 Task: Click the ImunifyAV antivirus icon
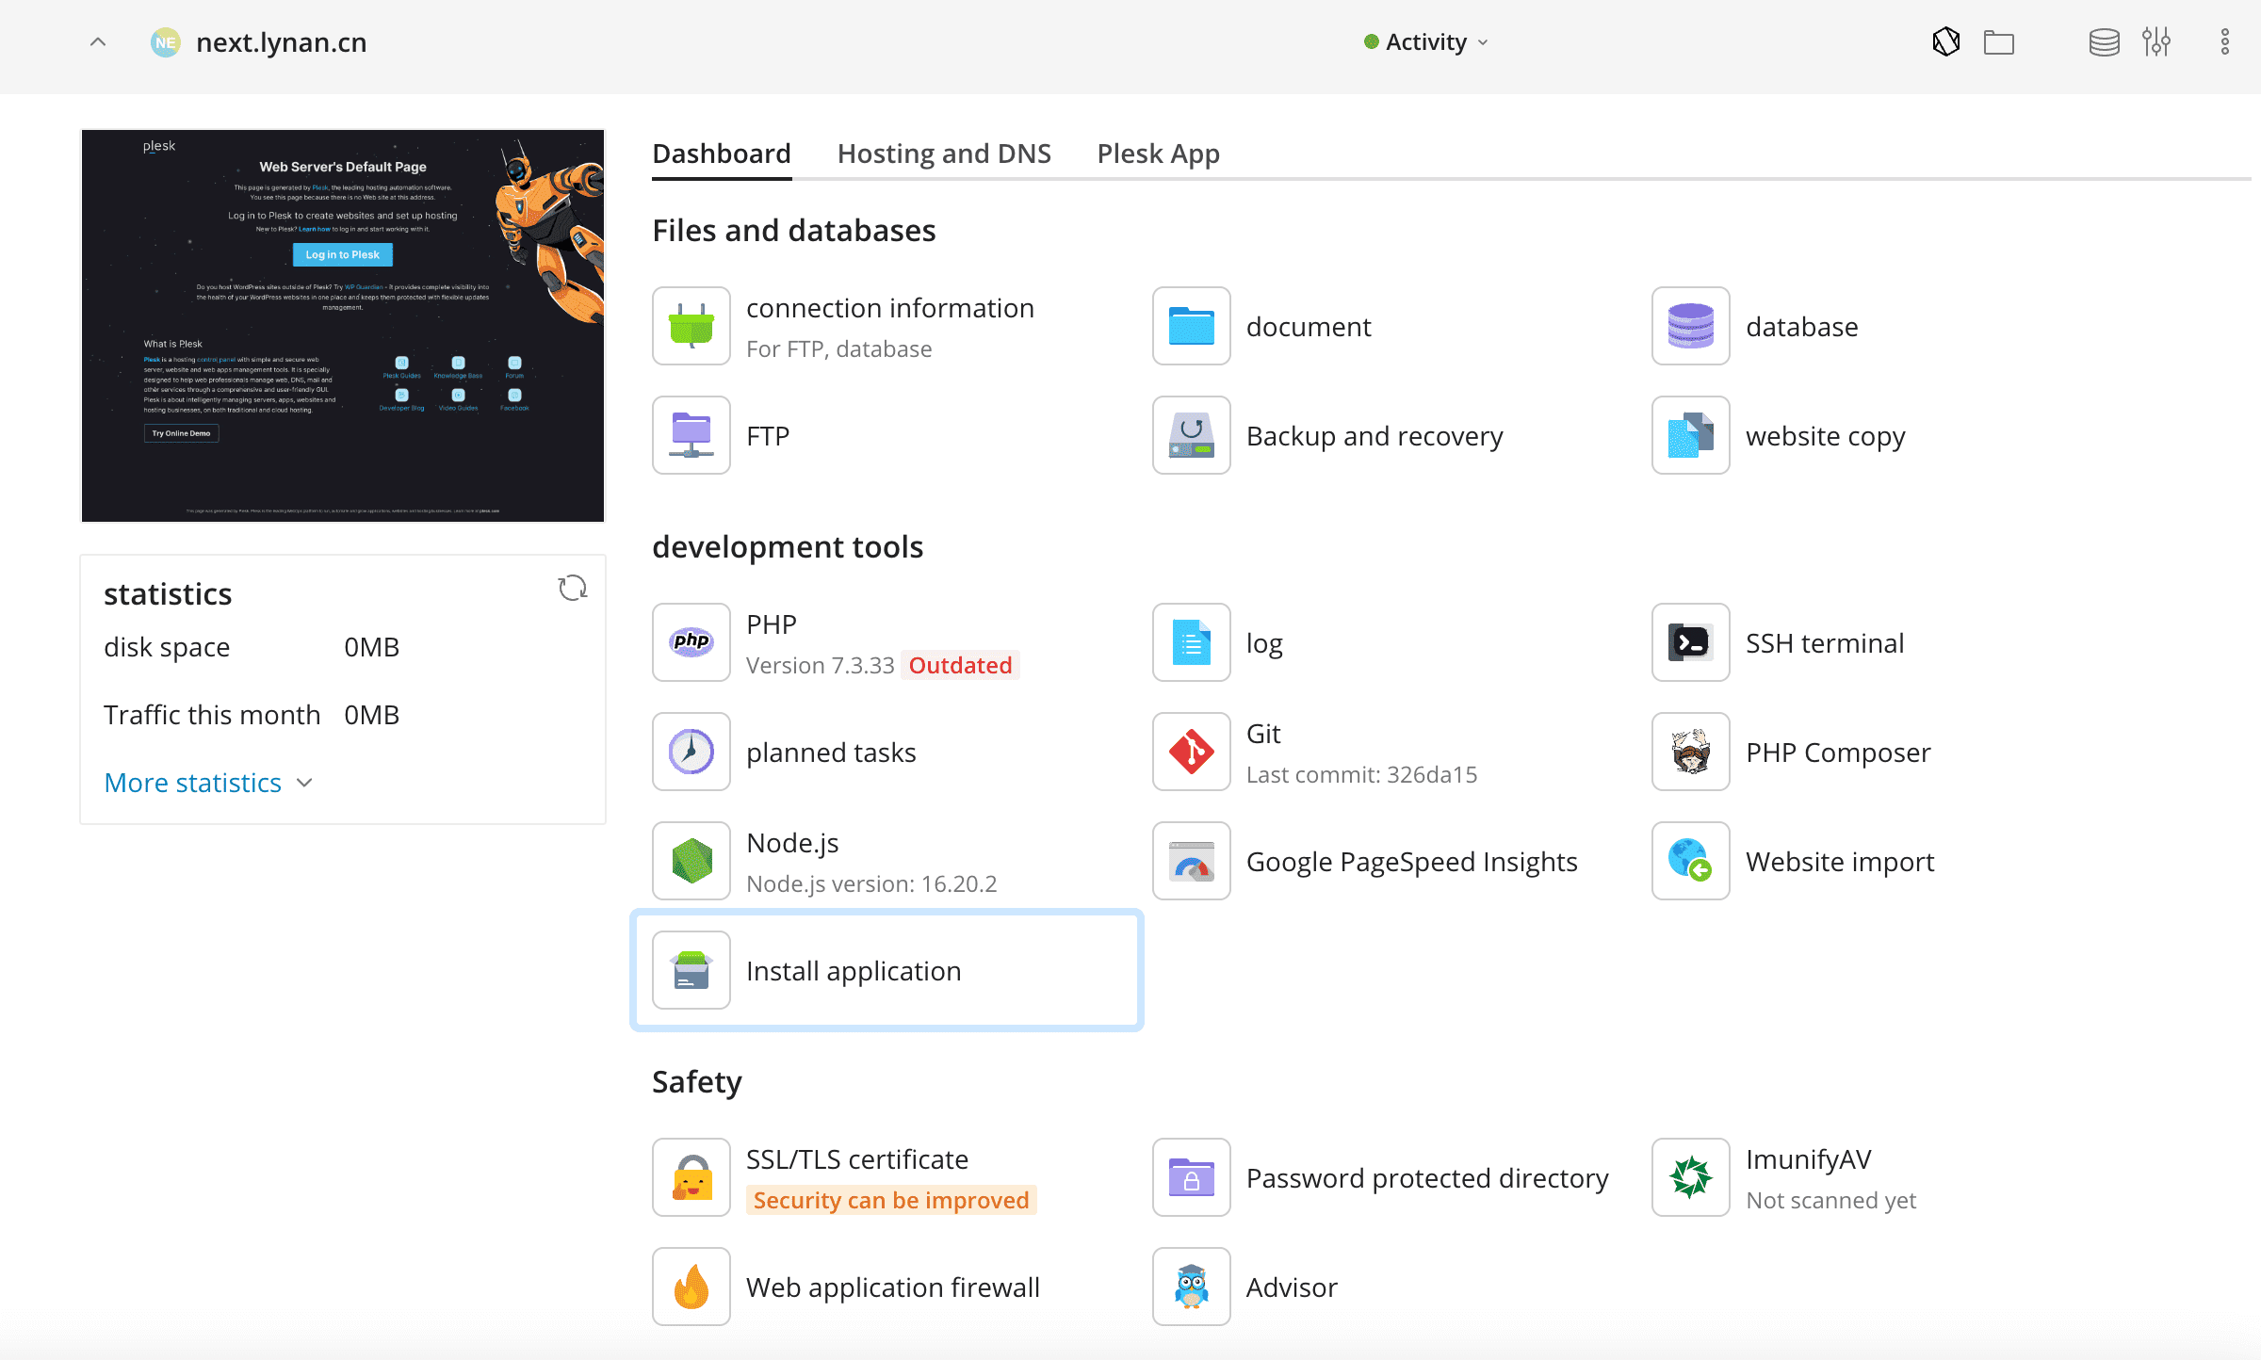point(1690,1178)
